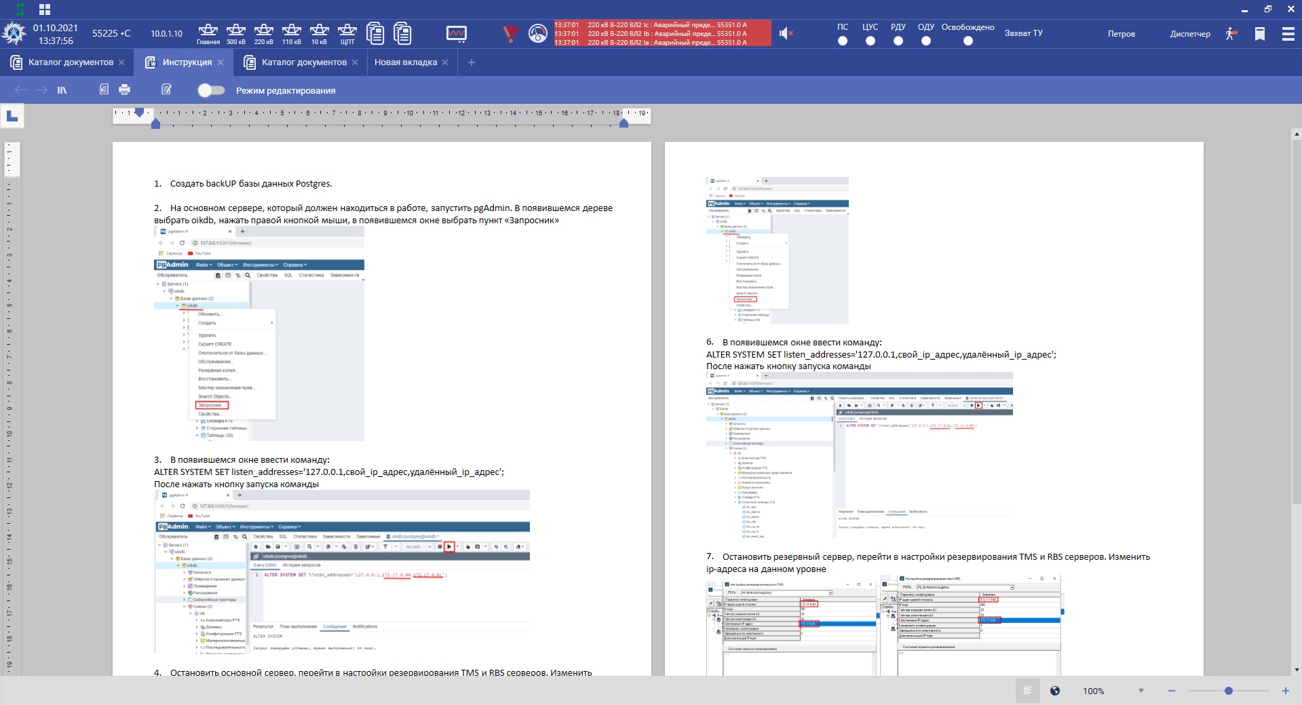Open the red alarm exclamation icon
Image resolution: width=1302 pixels, height=705 pixels.
pyautogui.click(x=510, y=33)
